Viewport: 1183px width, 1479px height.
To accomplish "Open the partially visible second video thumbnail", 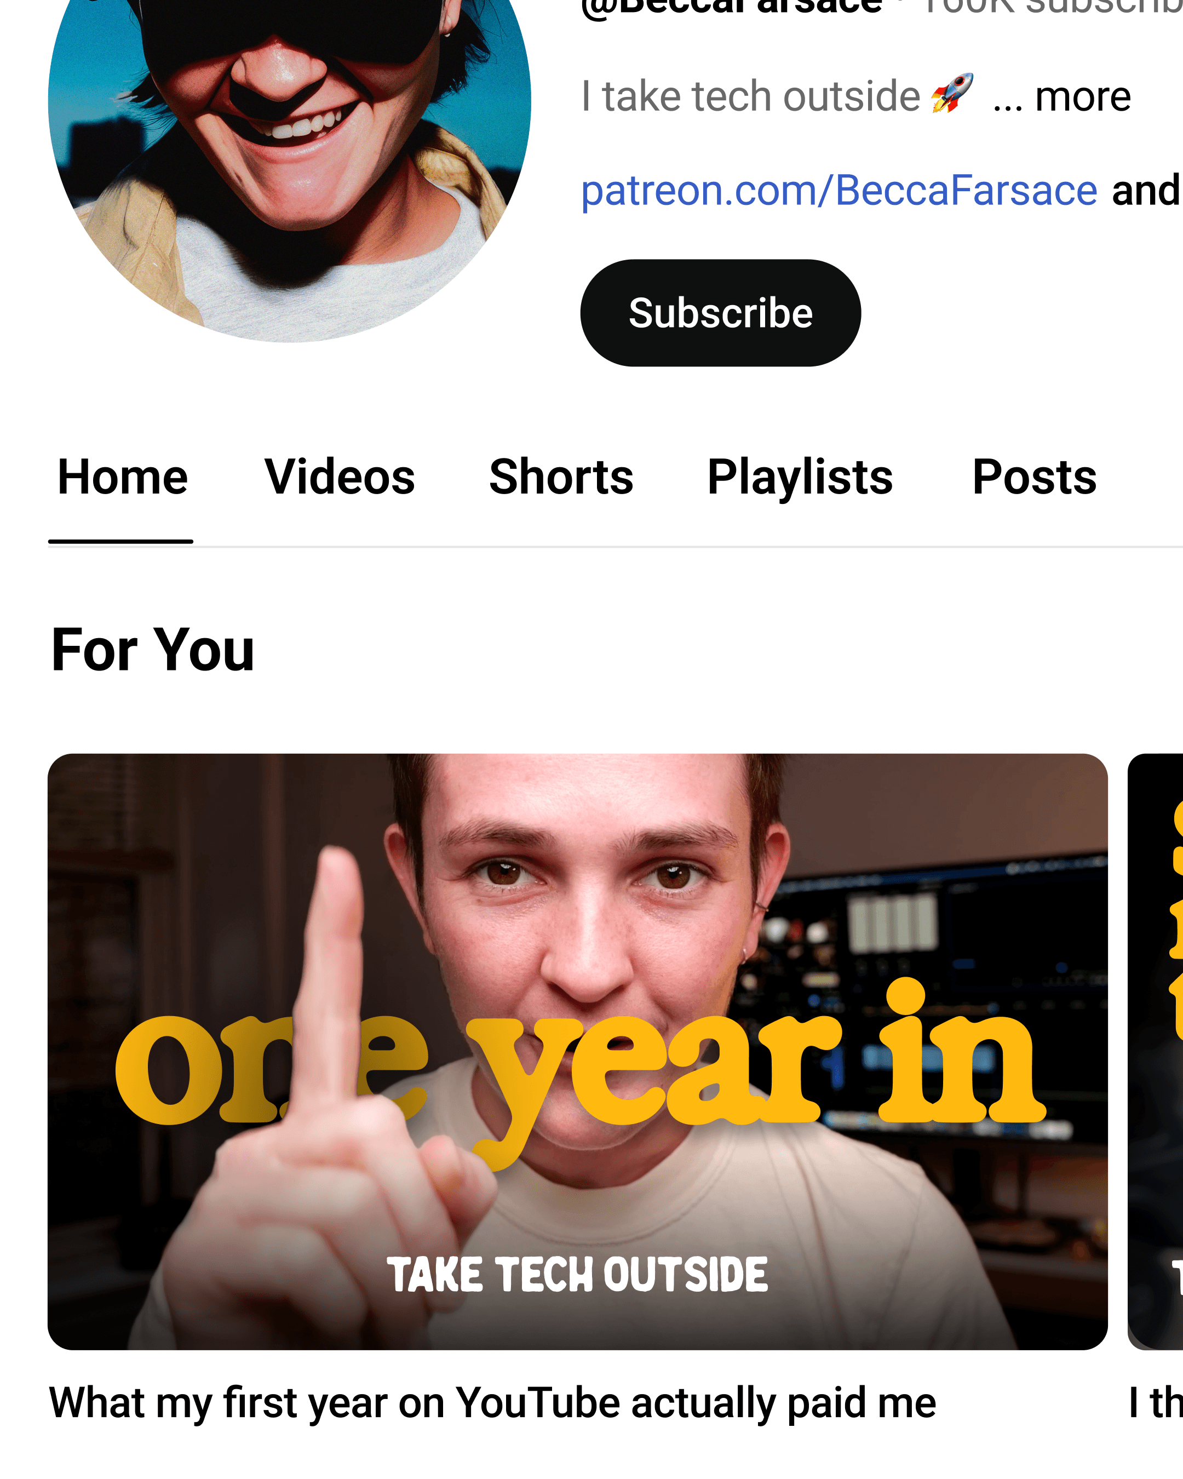I will pos(1155,1052).
